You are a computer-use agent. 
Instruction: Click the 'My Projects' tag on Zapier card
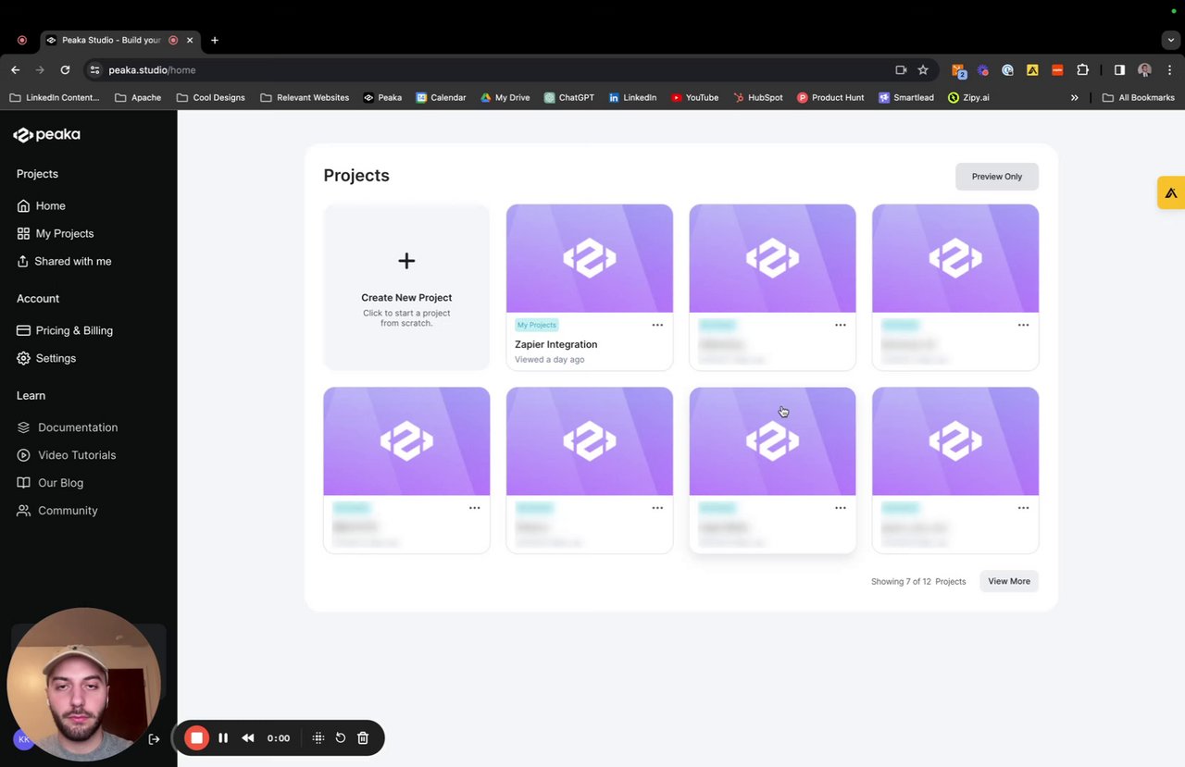(537, 325)
